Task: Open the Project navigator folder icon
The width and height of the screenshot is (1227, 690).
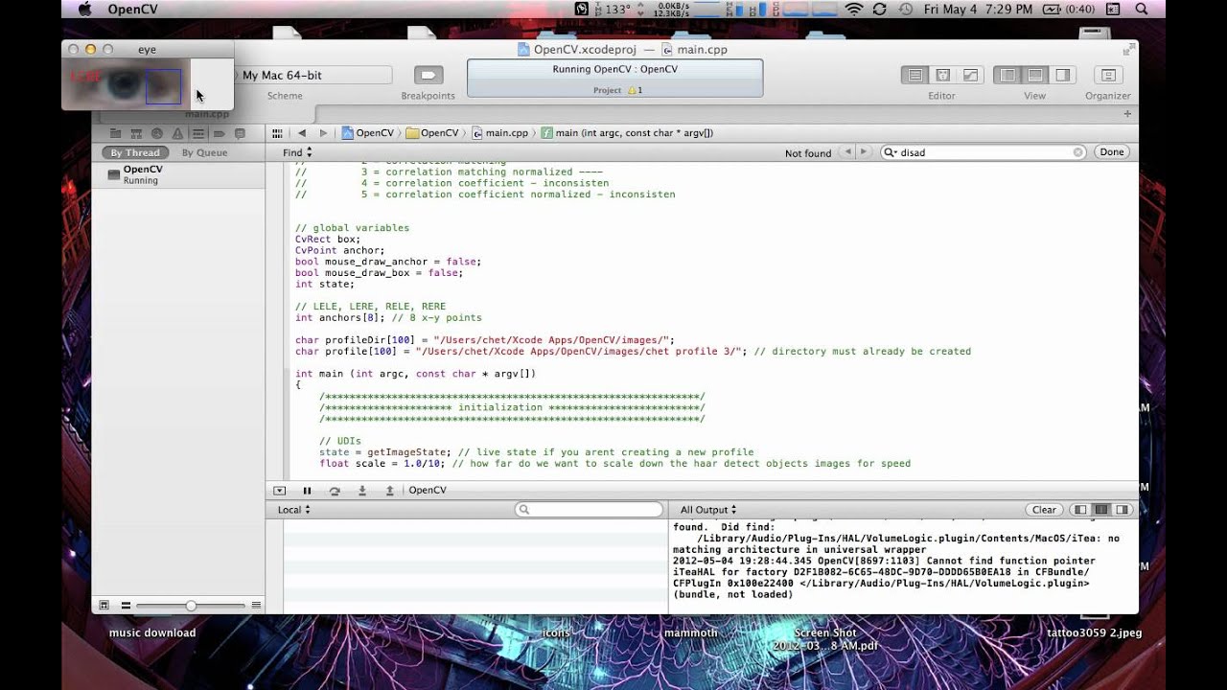Action: tap(115, 133)
